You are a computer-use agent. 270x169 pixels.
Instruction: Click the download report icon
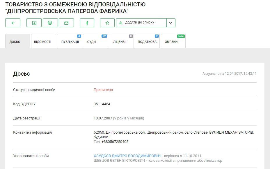click(34, 23)
